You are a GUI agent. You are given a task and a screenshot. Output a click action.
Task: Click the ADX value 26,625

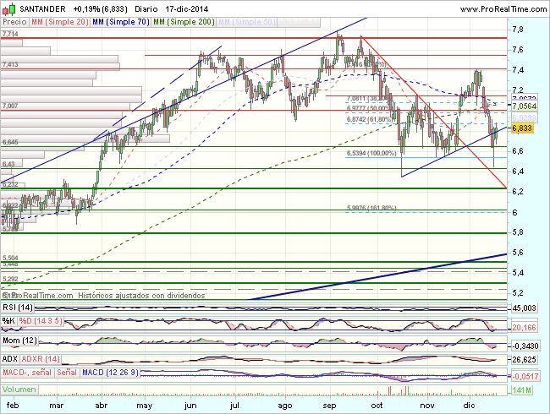point(524,360)
